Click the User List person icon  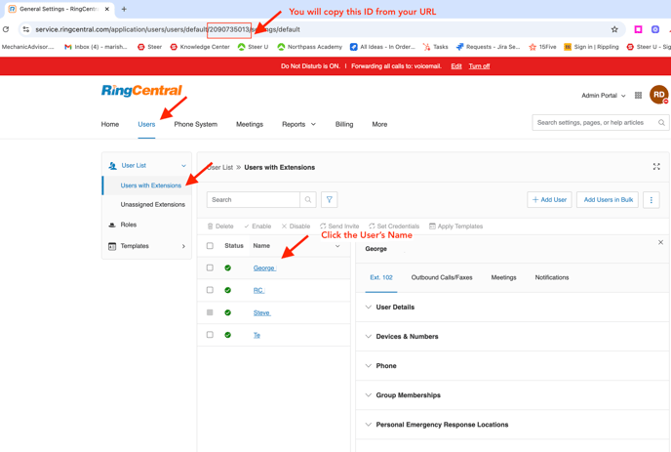click(112, 165)
